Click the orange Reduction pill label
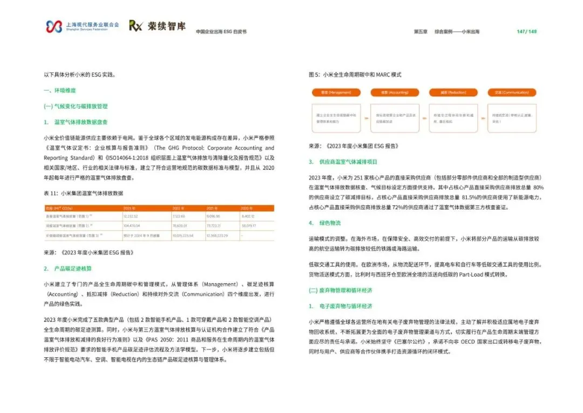The height and width of the screenshot is (413, 583). (x=453, y=92)
